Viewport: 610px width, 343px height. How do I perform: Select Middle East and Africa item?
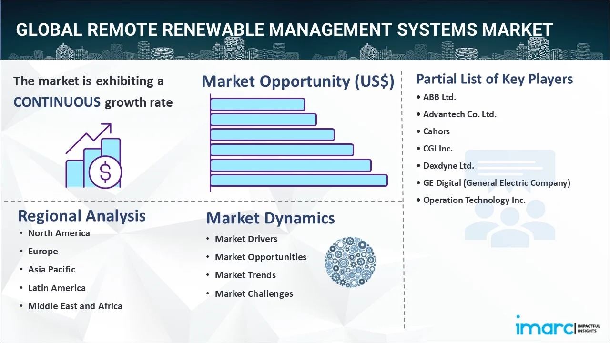(x=75, y=306)
